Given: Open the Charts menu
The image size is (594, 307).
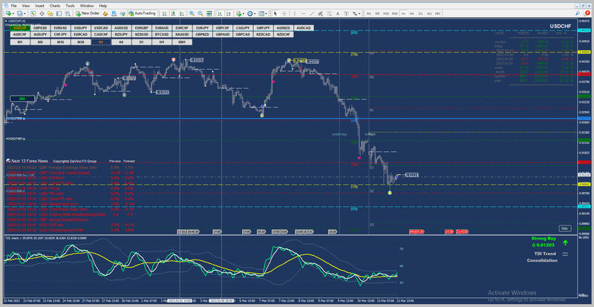Looking at the screenshot, I should point(55,6).
